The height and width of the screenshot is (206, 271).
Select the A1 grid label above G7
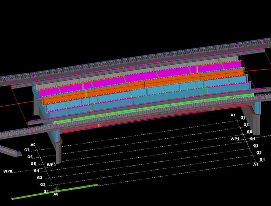tap(233, 115)
